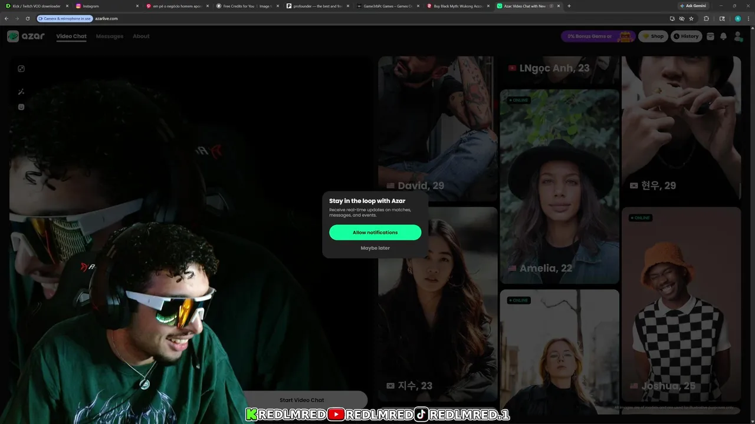755x424 pixels.
Task: Open the notifications bell
Action: [x=723, y=36]
